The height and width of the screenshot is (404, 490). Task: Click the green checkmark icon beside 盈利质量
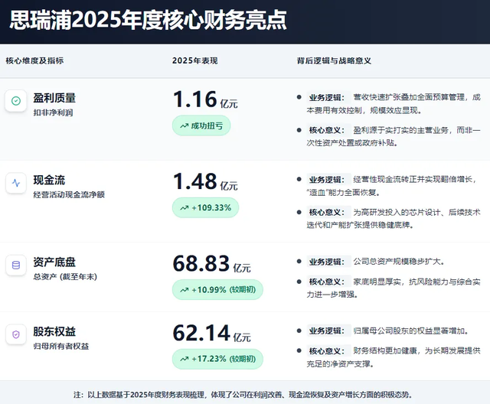click(16, 101)
